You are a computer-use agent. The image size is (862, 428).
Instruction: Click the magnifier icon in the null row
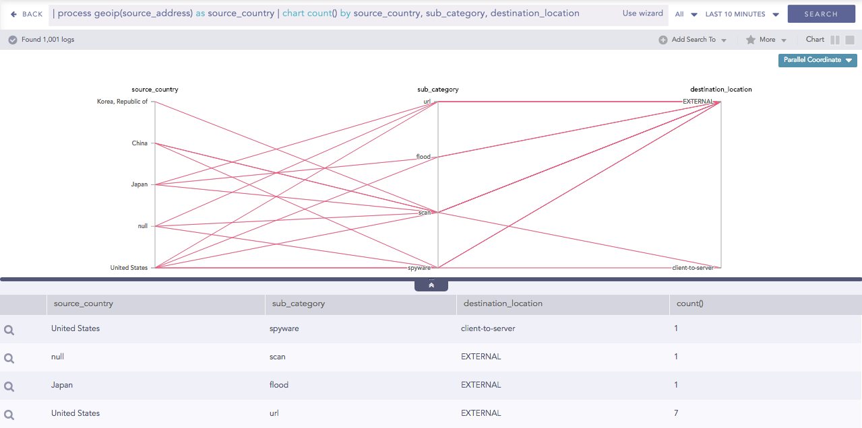pyautogui.click(x=9, y=358)
